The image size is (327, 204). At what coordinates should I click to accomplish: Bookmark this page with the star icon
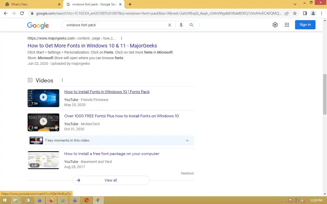tap(295, 13)
